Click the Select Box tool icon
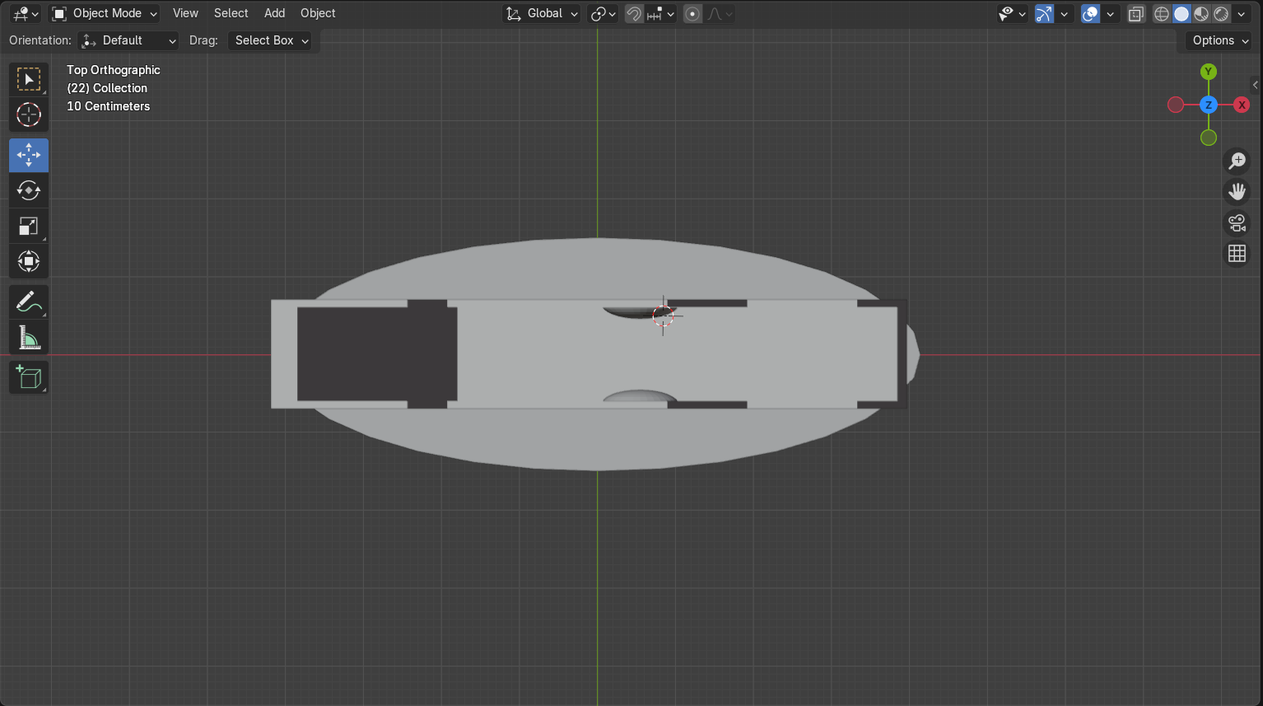Screen dimensions: 1263x706 [x=29, y=80]
